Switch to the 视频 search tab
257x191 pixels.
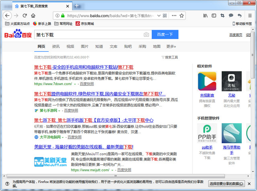pos(70,47)
